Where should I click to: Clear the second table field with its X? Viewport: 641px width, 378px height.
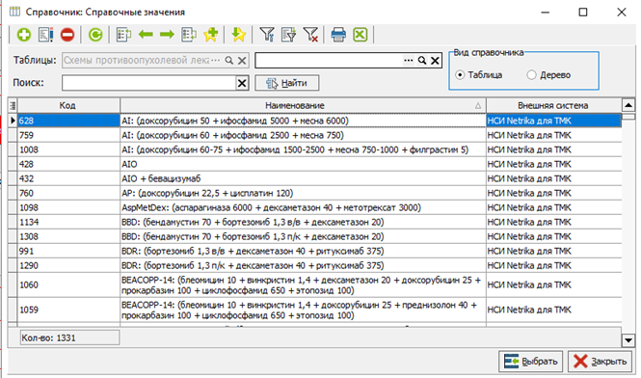(435, 61)
